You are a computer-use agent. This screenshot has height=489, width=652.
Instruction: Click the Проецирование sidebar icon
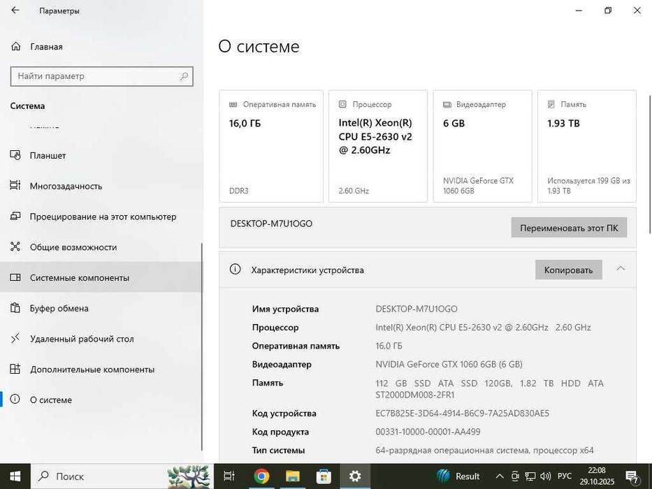15,217
